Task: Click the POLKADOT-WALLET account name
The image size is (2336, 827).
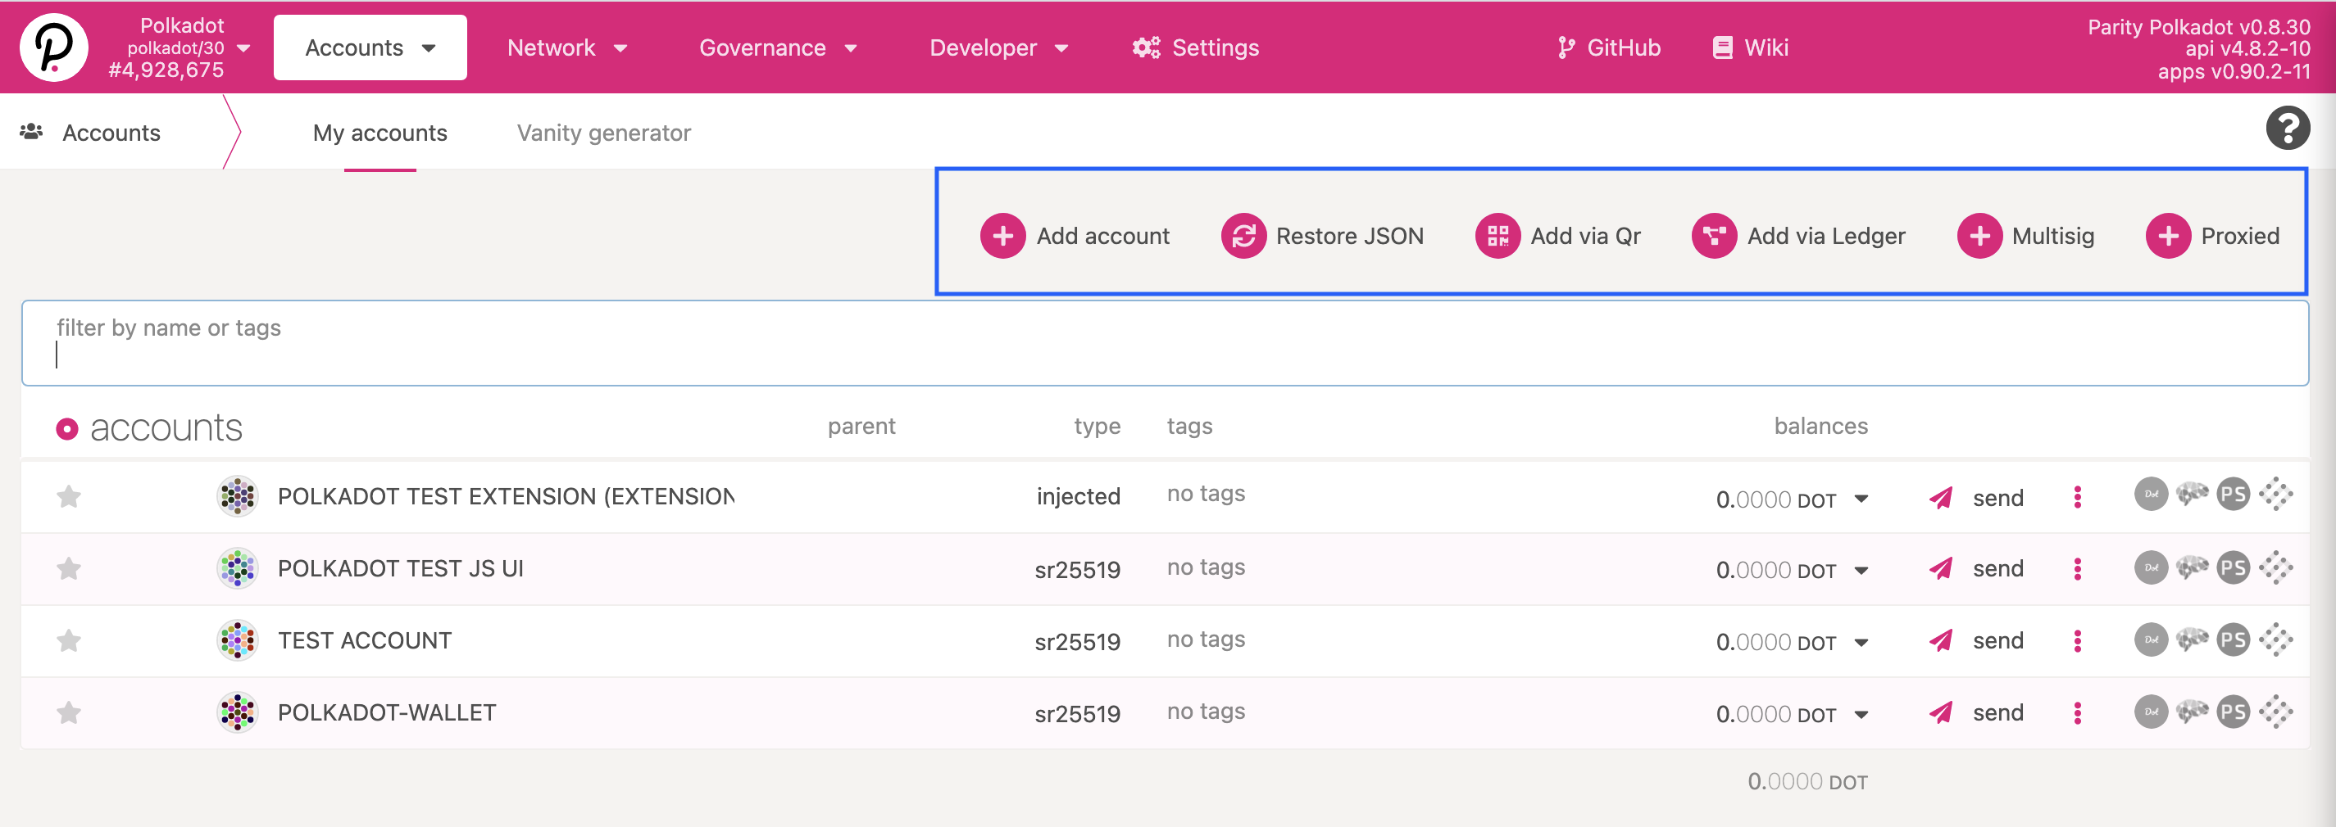Action: (x=387, y=713)
